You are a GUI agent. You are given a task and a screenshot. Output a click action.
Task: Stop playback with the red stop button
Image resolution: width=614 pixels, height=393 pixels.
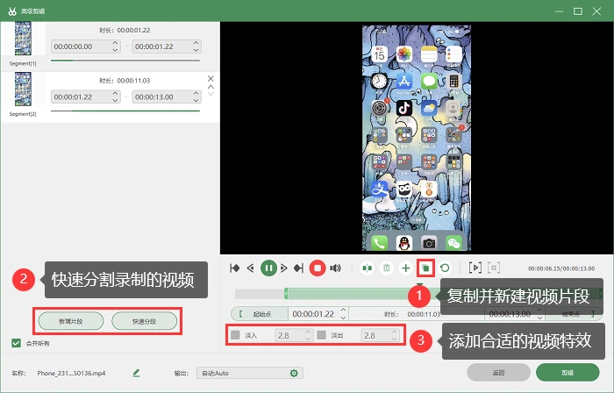[318, 268]
